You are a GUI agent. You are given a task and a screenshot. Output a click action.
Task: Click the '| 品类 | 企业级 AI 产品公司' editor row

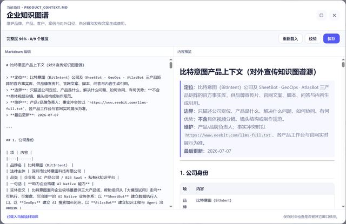coord(63,177)
